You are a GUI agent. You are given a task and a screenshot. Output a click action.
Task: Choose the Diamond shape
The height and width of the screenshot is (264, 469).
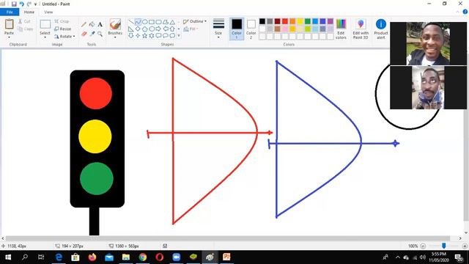click(x=138, y=29)
